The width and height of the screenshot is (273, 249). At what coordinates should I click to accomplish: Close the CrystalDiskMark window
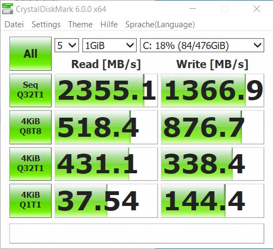(x=257, y=9)
